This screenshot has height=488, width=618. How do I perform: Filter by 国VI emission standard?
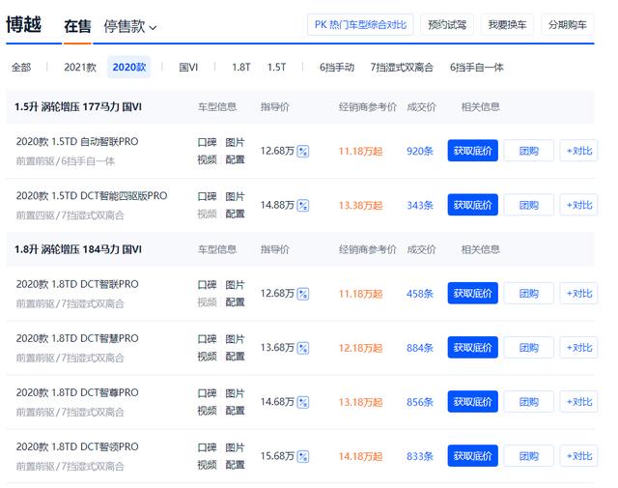(188, 68)
